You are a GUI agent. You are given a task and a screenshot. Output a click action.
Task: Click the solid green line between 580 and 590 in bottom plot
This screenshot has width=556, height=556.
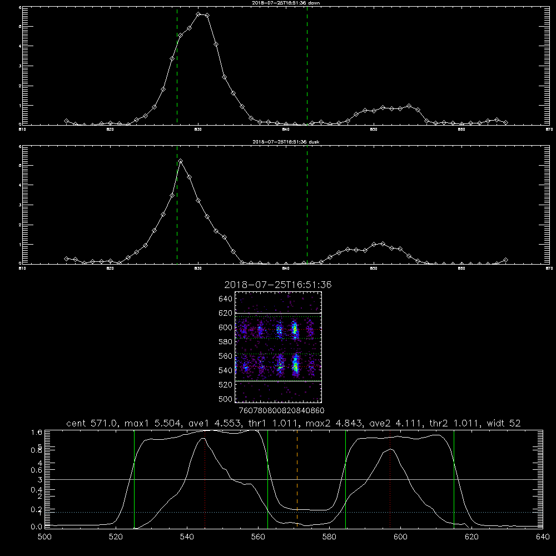(x=345, y=479)
